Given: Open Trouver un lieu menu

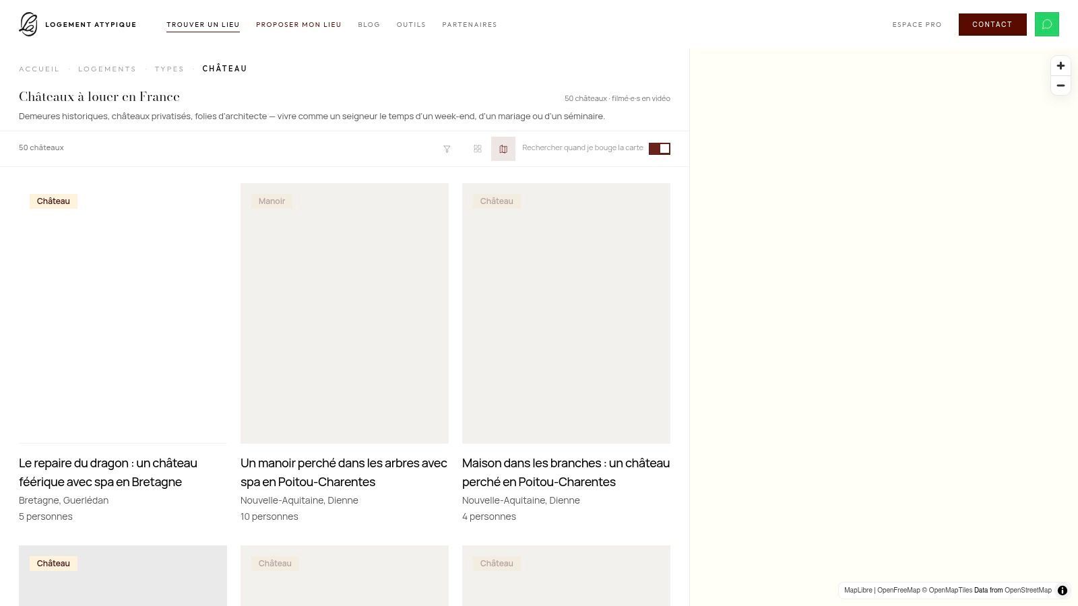Looking at the screenshot, I should (x=203, y=25).
